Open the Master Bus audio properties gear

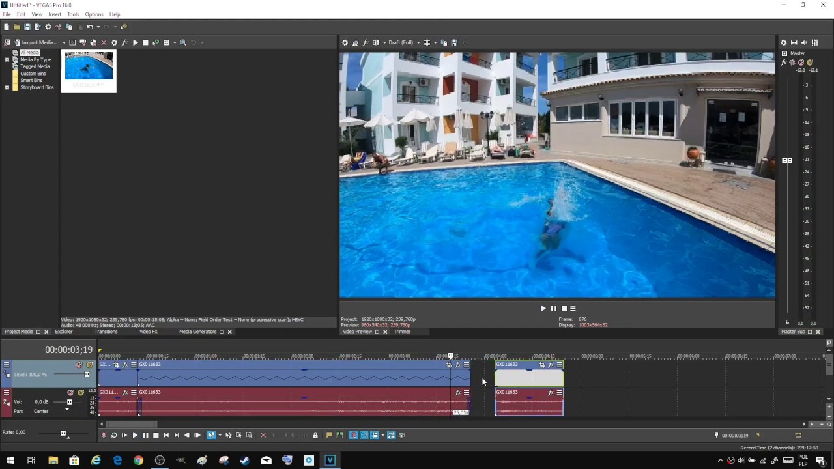(x=783, y=42)
